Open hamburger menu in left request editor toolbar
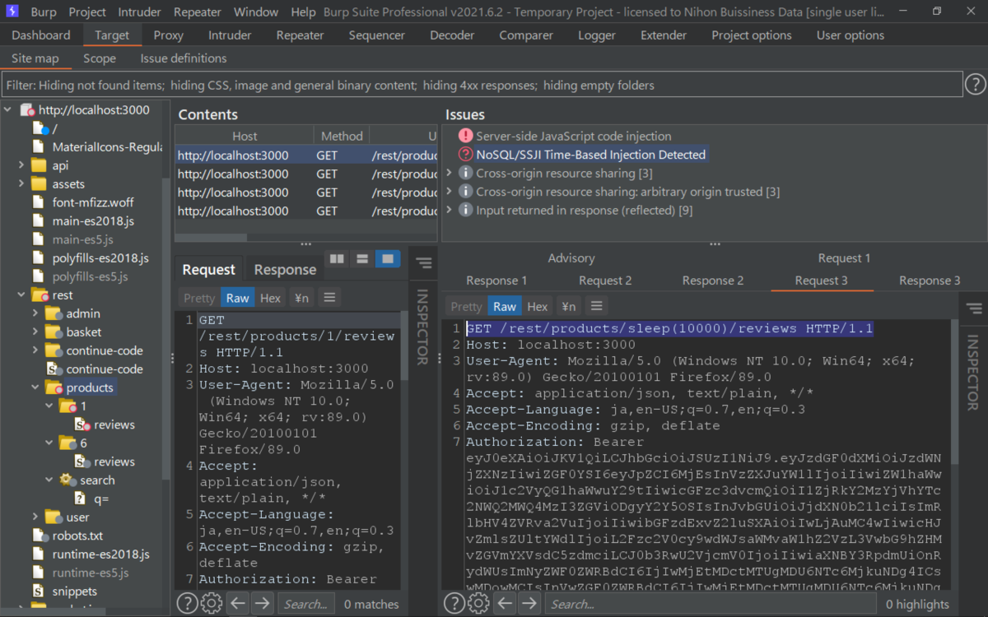This screenshot has height=617, width=988. tap(329, 298)
